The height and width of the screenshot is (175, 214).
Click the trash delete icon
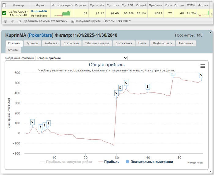click(6, 21)
